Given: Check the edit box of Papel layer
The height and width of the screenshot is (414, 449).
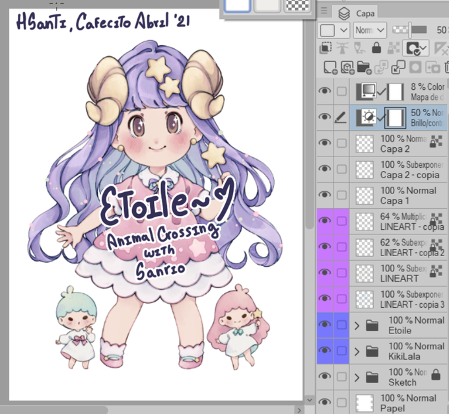Looking at the screenshot, I should point(341,403).
